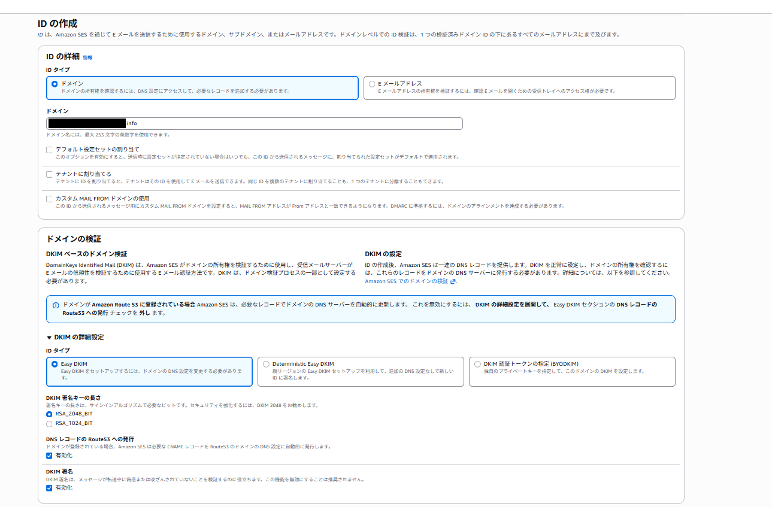Choose Deterministic Easy DKIM

[x=266, y=364]
